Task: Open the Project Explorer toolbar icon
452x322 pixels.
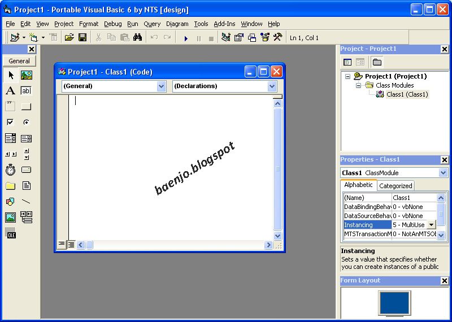Action: 225,37
